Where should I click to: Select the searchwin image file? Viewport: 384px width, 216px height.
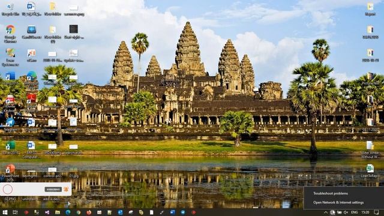click(73, 149)
